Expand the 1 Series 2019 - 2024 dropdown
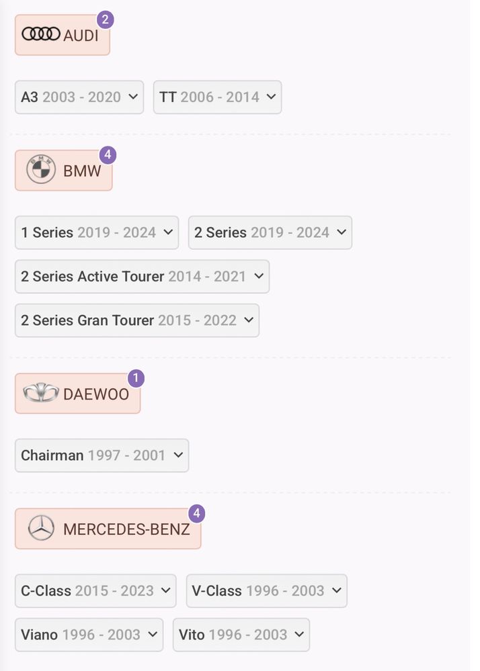 (97, 233)
